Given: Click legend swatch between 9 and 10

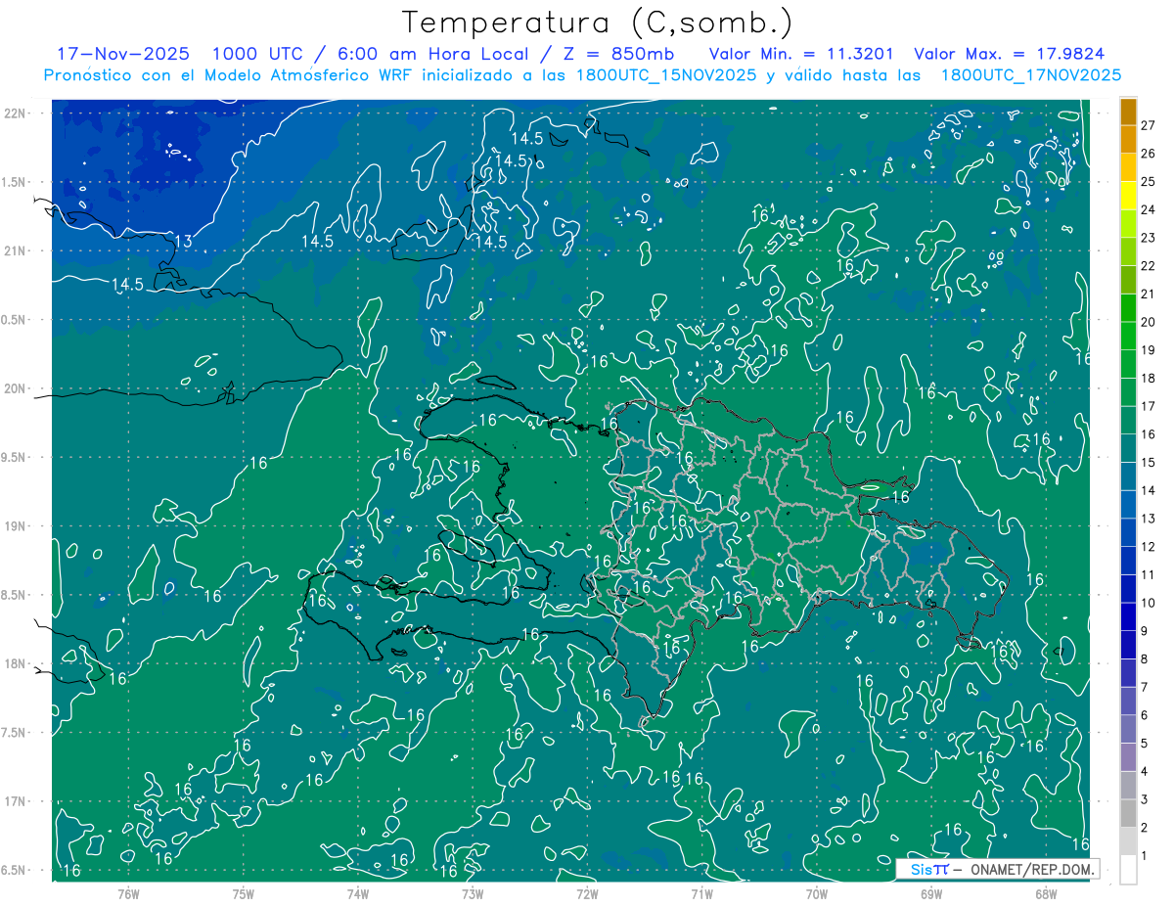Looking at the screenshot, I should (1128, 616).
